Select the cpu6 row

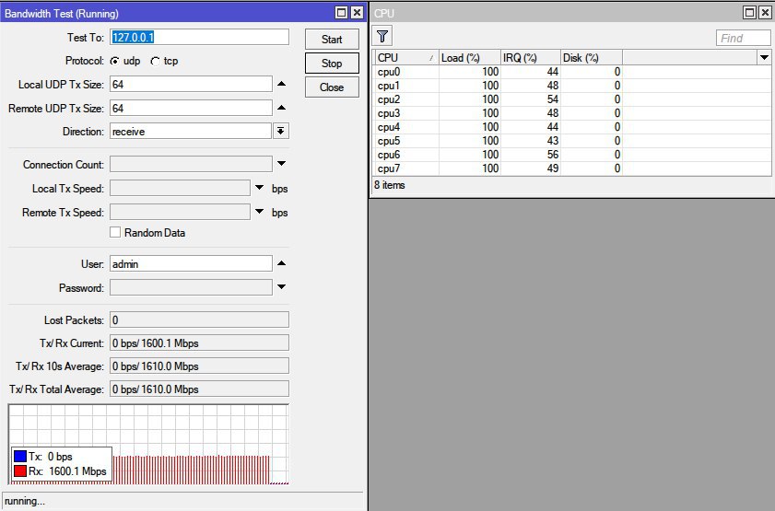[x=571, y=155]
